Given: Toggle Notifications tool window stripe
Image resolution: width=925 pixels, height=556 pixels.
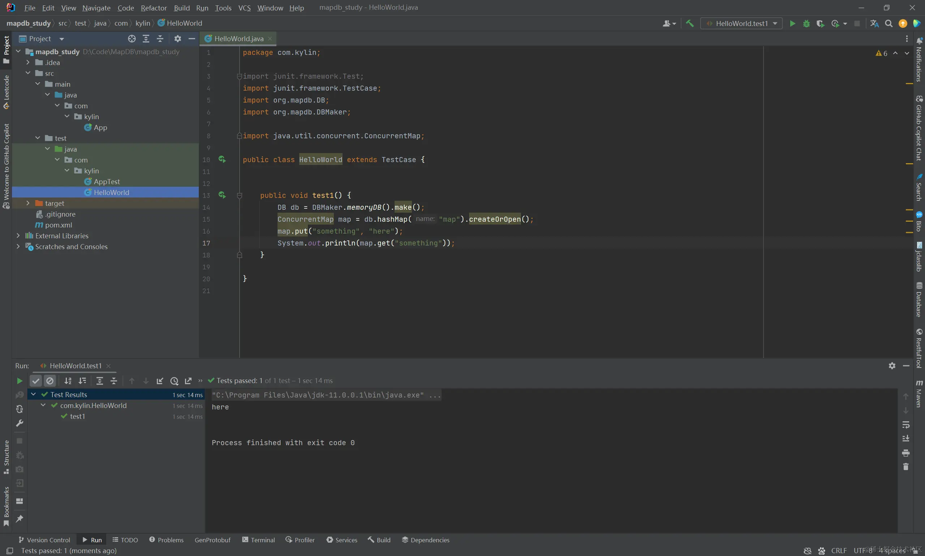Looking at the screenshot, I should click(919, 60).
